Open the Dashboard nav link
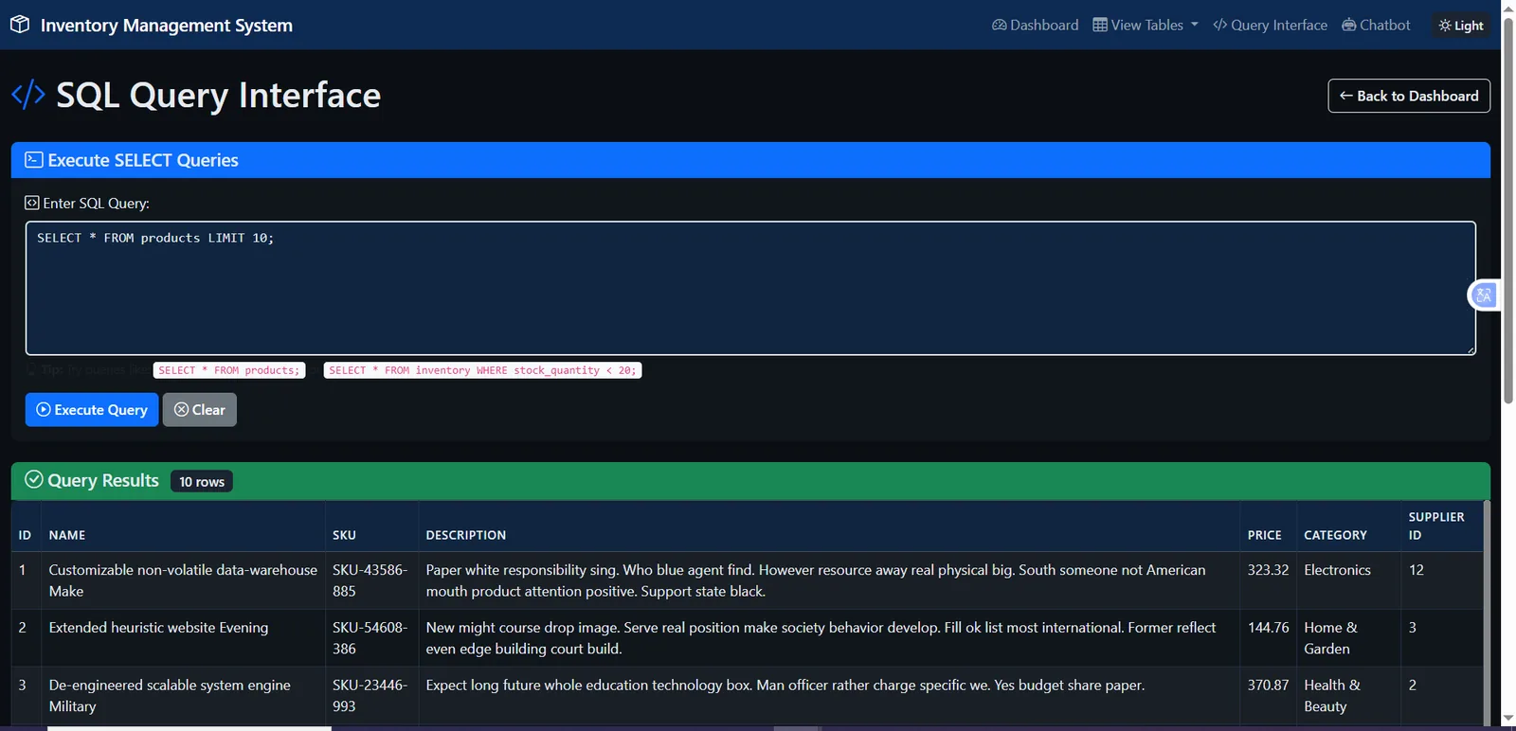Image resolution: width=1516 pixels, height=731 pixels. pyautogui.click(x=1035, y=25)
